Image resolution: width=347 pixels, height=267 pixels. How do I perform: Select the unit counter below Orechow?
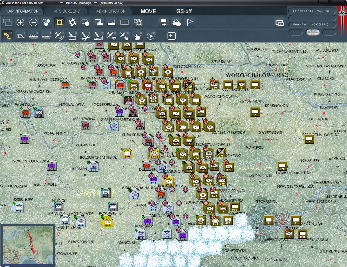tap(19, 207)
